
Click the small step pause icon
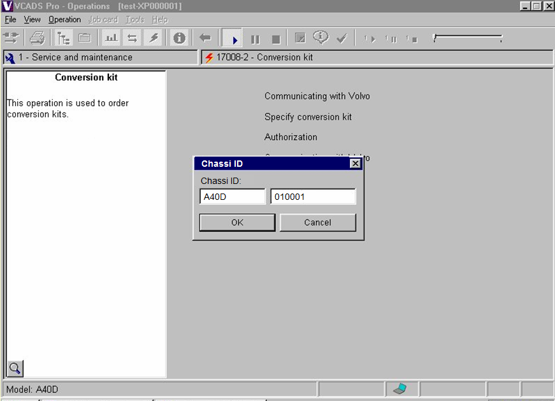[391, 39]
